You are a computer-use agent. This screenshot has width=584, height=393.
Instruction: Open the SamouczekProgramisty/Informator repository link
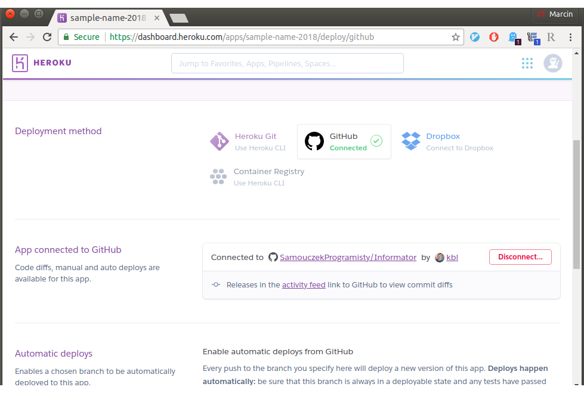[x=348, y=258]
